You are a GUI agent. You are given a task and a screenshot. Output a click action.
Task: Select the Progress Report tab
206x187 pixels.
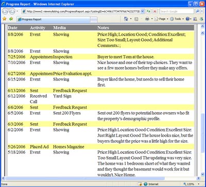click(53, 20)
